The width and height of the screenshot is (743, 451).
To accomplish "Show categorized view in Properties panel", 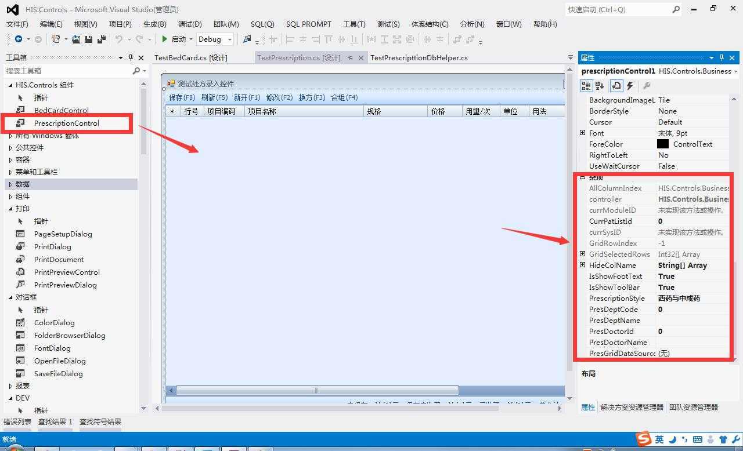I will (586, 86).
